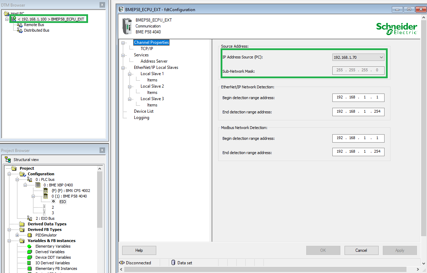Select Items under Local Slave 2
The image size is (427, 273).
pos(152,93)
